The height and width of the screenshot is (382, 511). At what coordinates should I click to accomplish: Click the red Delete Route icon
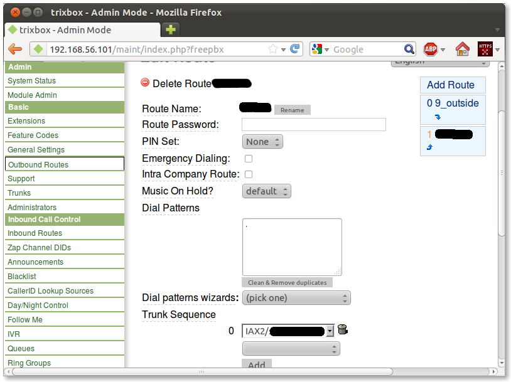click(145, 82)
